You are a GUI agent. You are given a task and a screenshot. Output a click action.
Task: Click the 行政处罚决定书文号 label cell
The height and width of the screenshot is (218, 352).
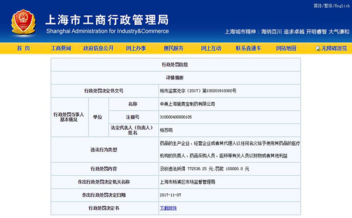click(x=104, y=91)
